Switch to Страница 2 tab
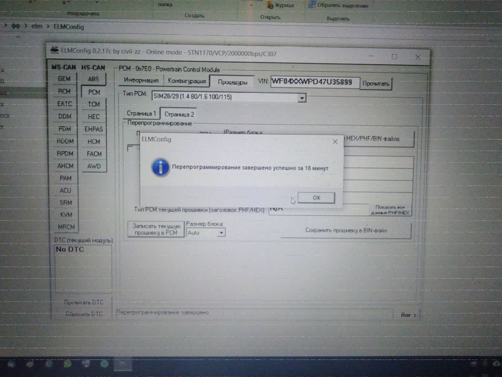 (179, 114)
